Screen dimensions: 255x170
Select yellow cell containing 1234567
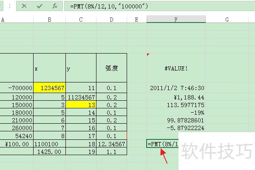tap(49, 88)
